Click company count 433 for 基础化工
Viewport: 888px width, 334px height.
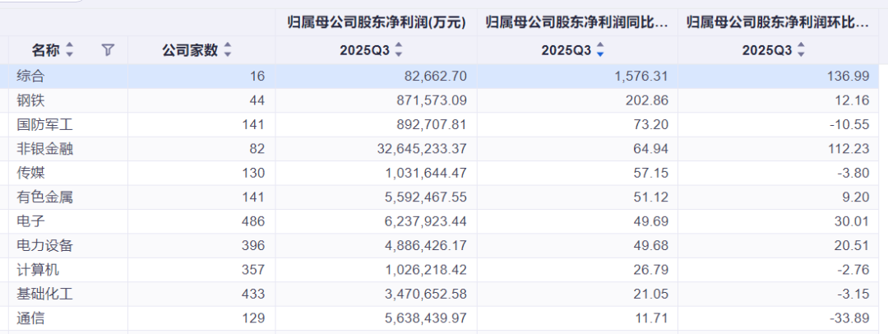coord(254,295)
